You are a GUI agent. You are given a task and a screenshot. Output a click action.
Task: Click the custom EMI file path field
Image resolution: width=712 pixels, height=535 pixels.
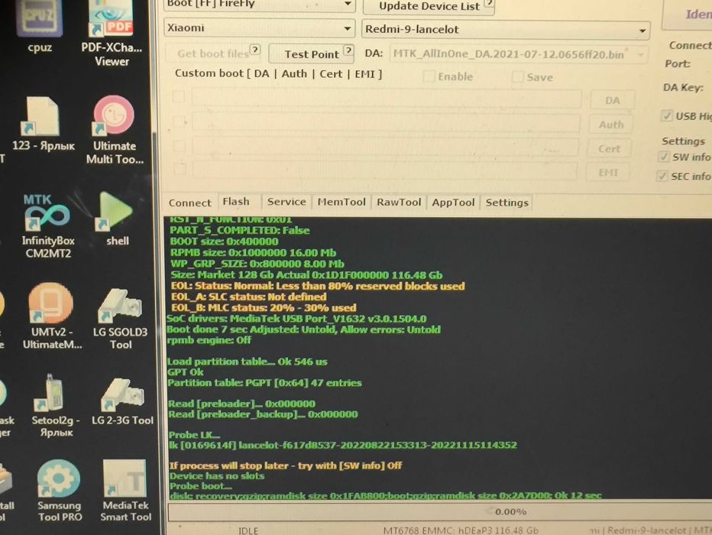click(x=385, y=170)
